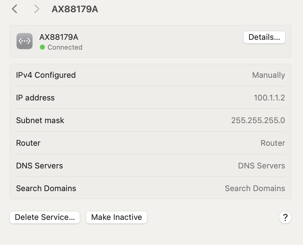Image resolution: width=303 pixels, height=245 pixels.
Task: Click the green connected status dot
Action: pos(42,47)
